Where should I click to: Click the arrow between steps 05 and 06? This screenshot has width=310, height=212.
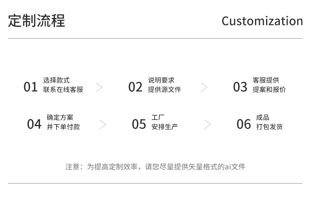(208, 124)
